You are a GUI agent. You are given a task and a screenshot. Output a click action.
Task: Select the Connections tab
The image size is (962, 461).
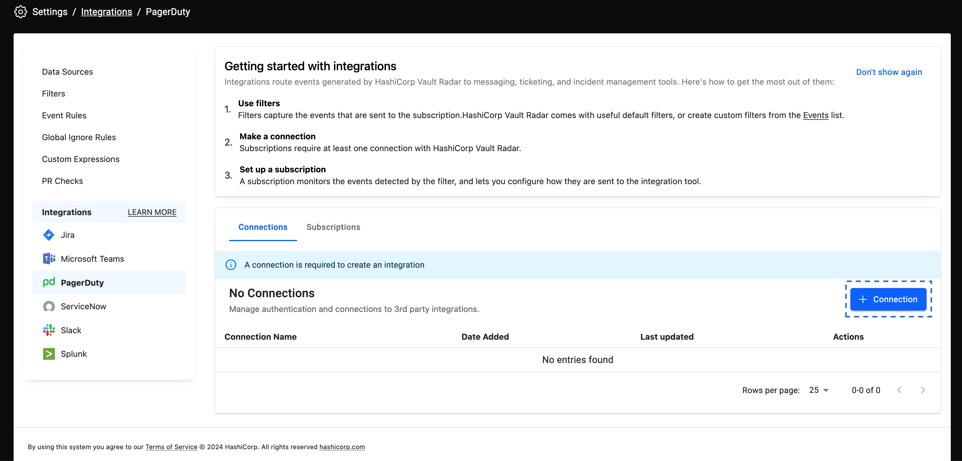point(263,227)
